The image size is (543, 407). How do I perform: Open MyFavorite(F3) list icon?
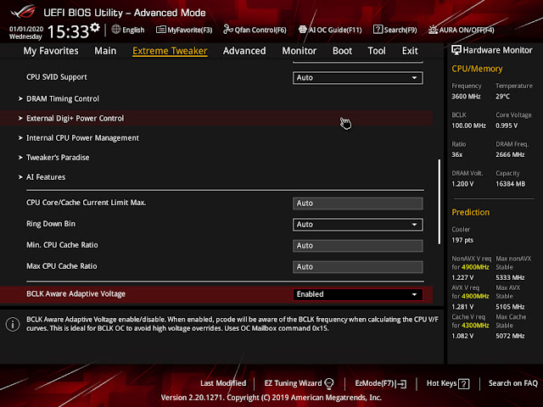click(160, 30)
